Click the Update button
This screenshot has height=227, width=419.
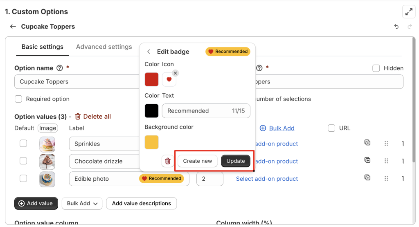(x=236, y=161)
